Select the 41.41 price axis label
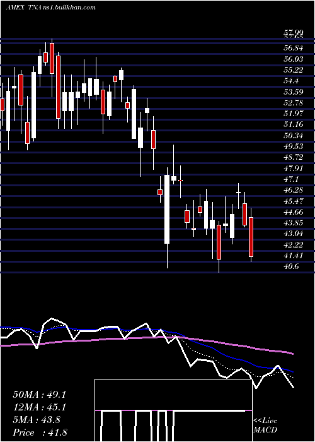Image resolution: width=315 pixels, height=442 pixels. (294, 256)
